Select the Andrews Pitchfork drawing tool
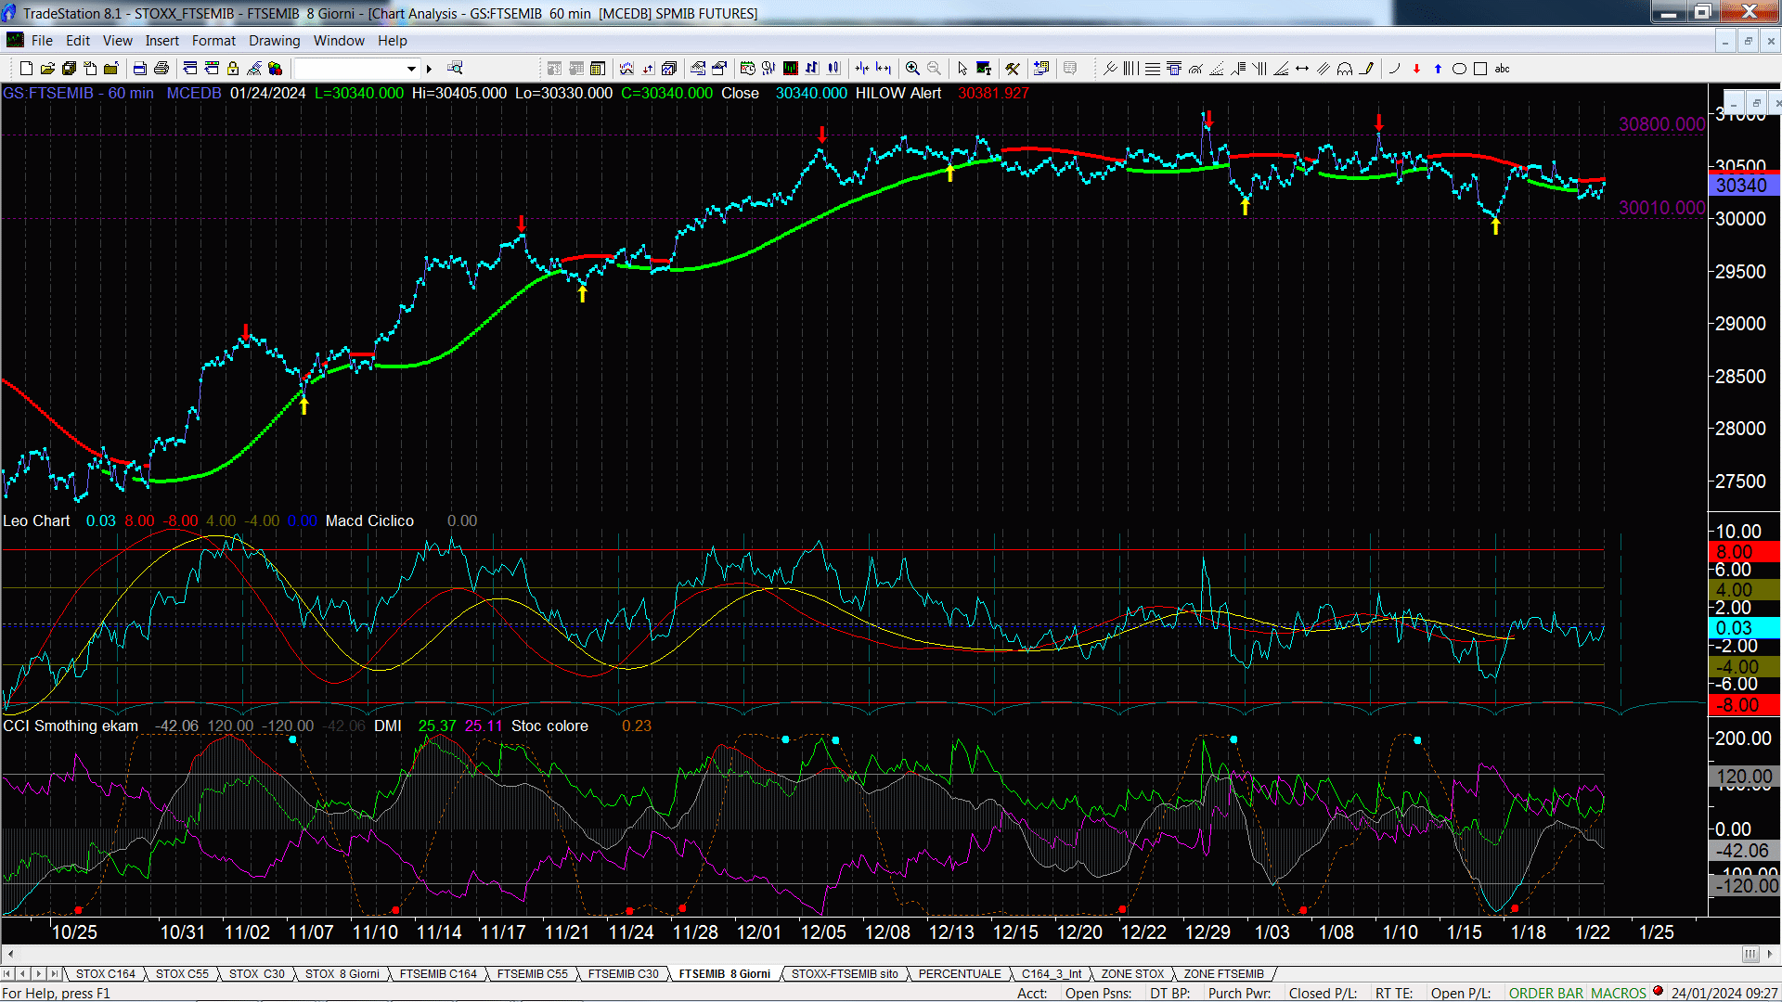This screenshot has height=1002, width=1782. (1110, 68)
